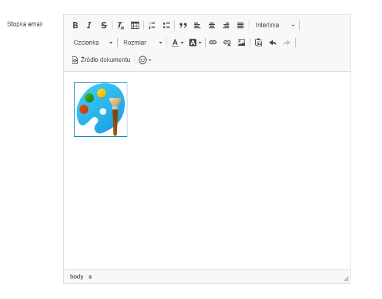Click the remove link icon
Image resolution: width=382 pixels, height=299 pixels.
227,43
